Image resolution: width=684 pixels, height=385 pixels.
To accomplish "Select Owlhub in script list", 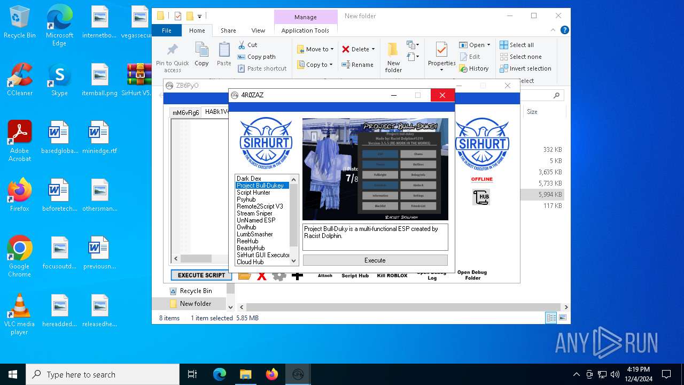I will 246,227.
